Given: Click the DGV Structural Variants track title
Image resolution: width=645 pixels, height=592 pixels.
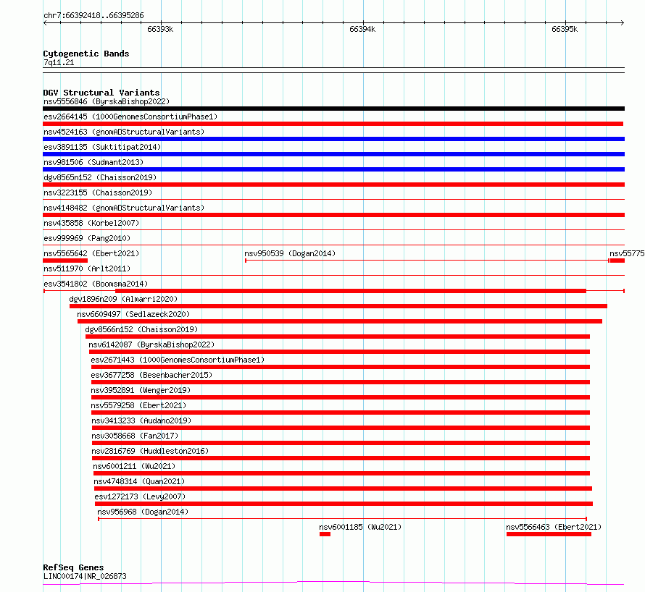Looking at the screenshot, I should 101,93.
